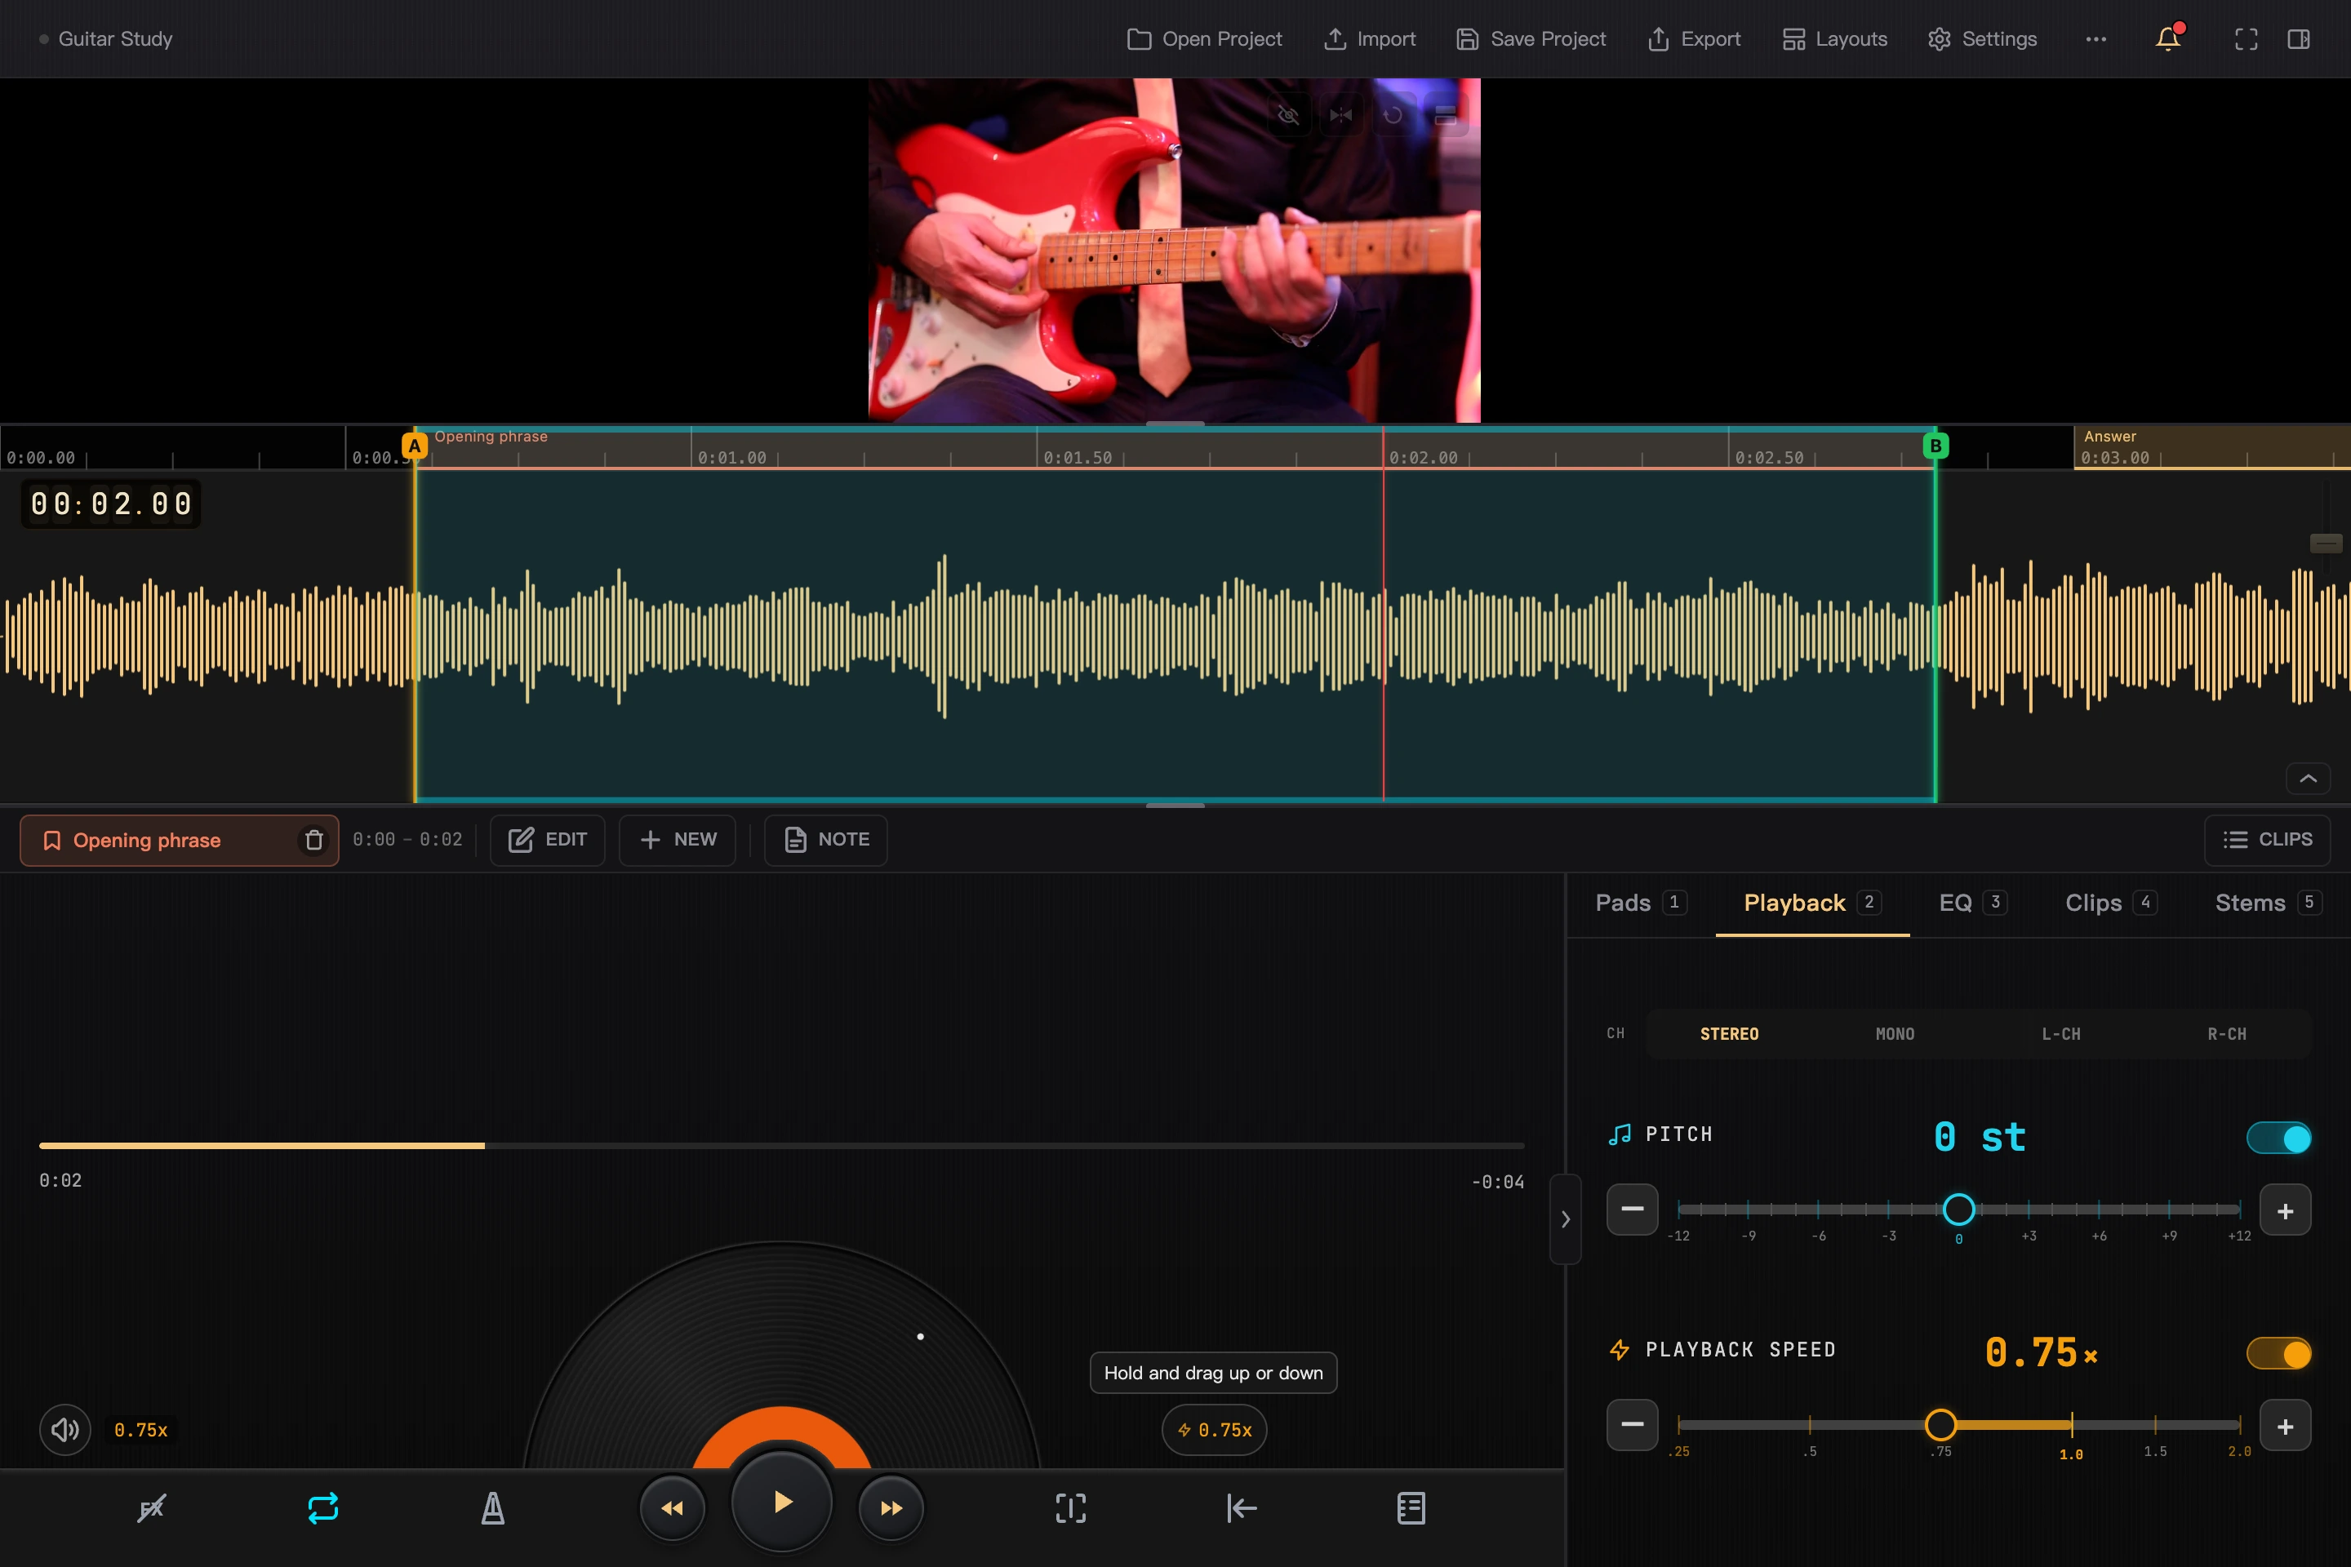Viewport: 2351px width, 1567px height.
Task: Select the R-CH channel mode
Action: tap(2227, 1033)
